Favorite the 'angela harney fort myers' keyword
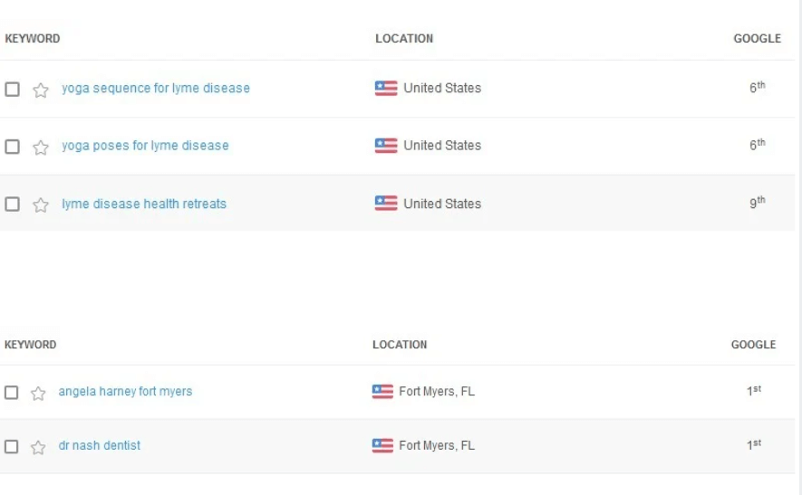 tap(38, 393)
